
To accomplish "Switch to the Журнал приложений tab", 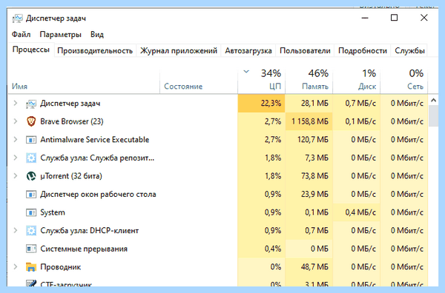I will tap(179, 50).
